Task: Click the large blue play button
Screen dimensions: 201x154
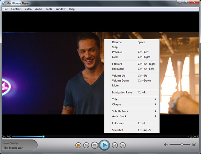Action: click(x=104, y=145)
